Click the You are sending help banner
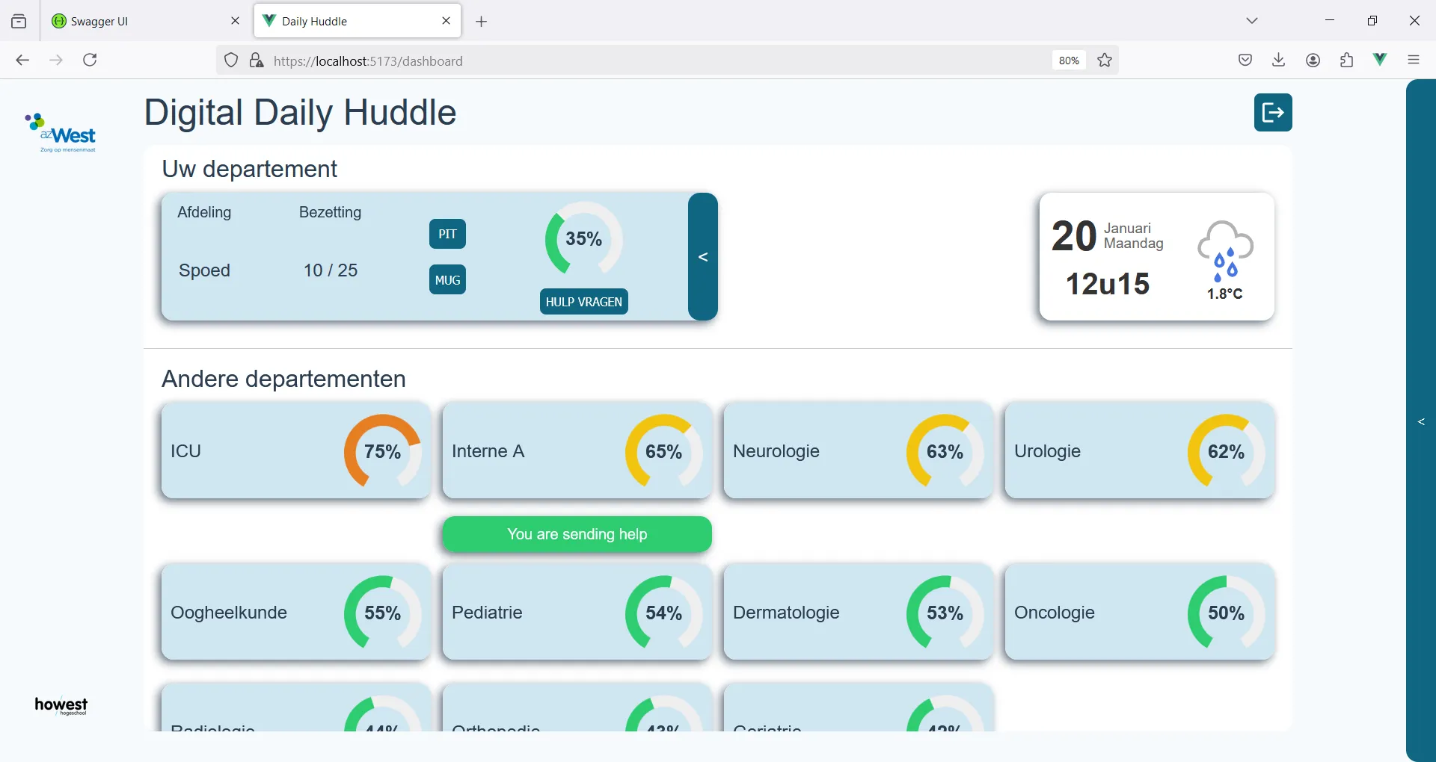Screen dimensions: 1436x762 [x=577, y=534]
